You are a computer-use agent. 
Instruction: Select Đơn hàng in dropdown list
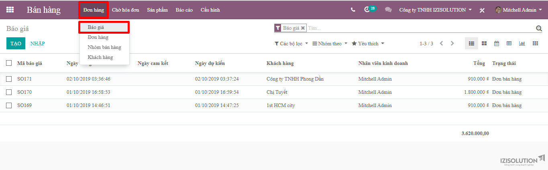104,37
